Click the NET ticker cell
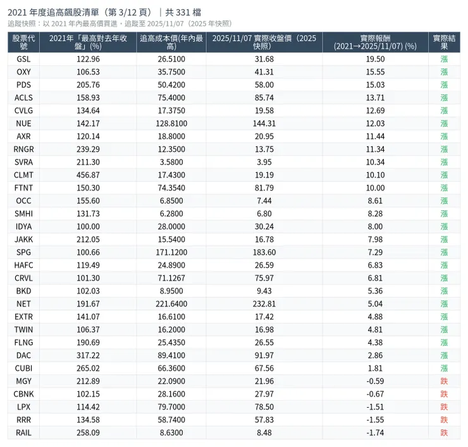The width and height of the screenshot is (468, 447). (x=23, y=304)
